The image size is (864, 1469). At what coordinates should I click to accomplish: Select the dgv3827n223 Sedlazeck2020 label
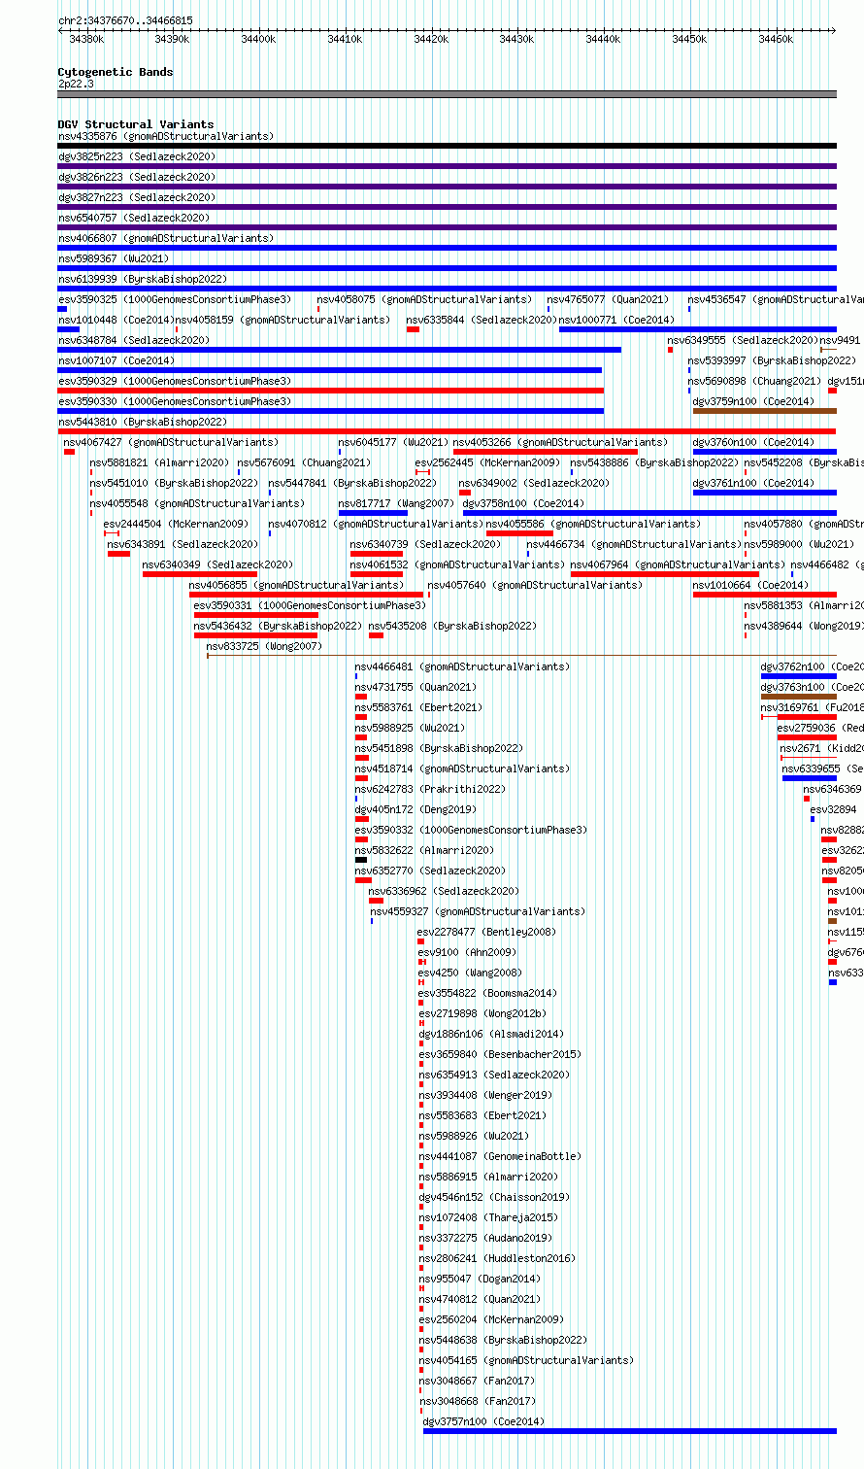137,197
